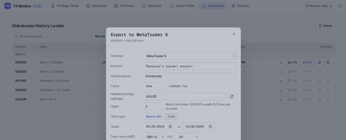The height and width of the screenshot is (140, 346).
Task: Toggle dark mode moon icon
Action: click(340, 6)
